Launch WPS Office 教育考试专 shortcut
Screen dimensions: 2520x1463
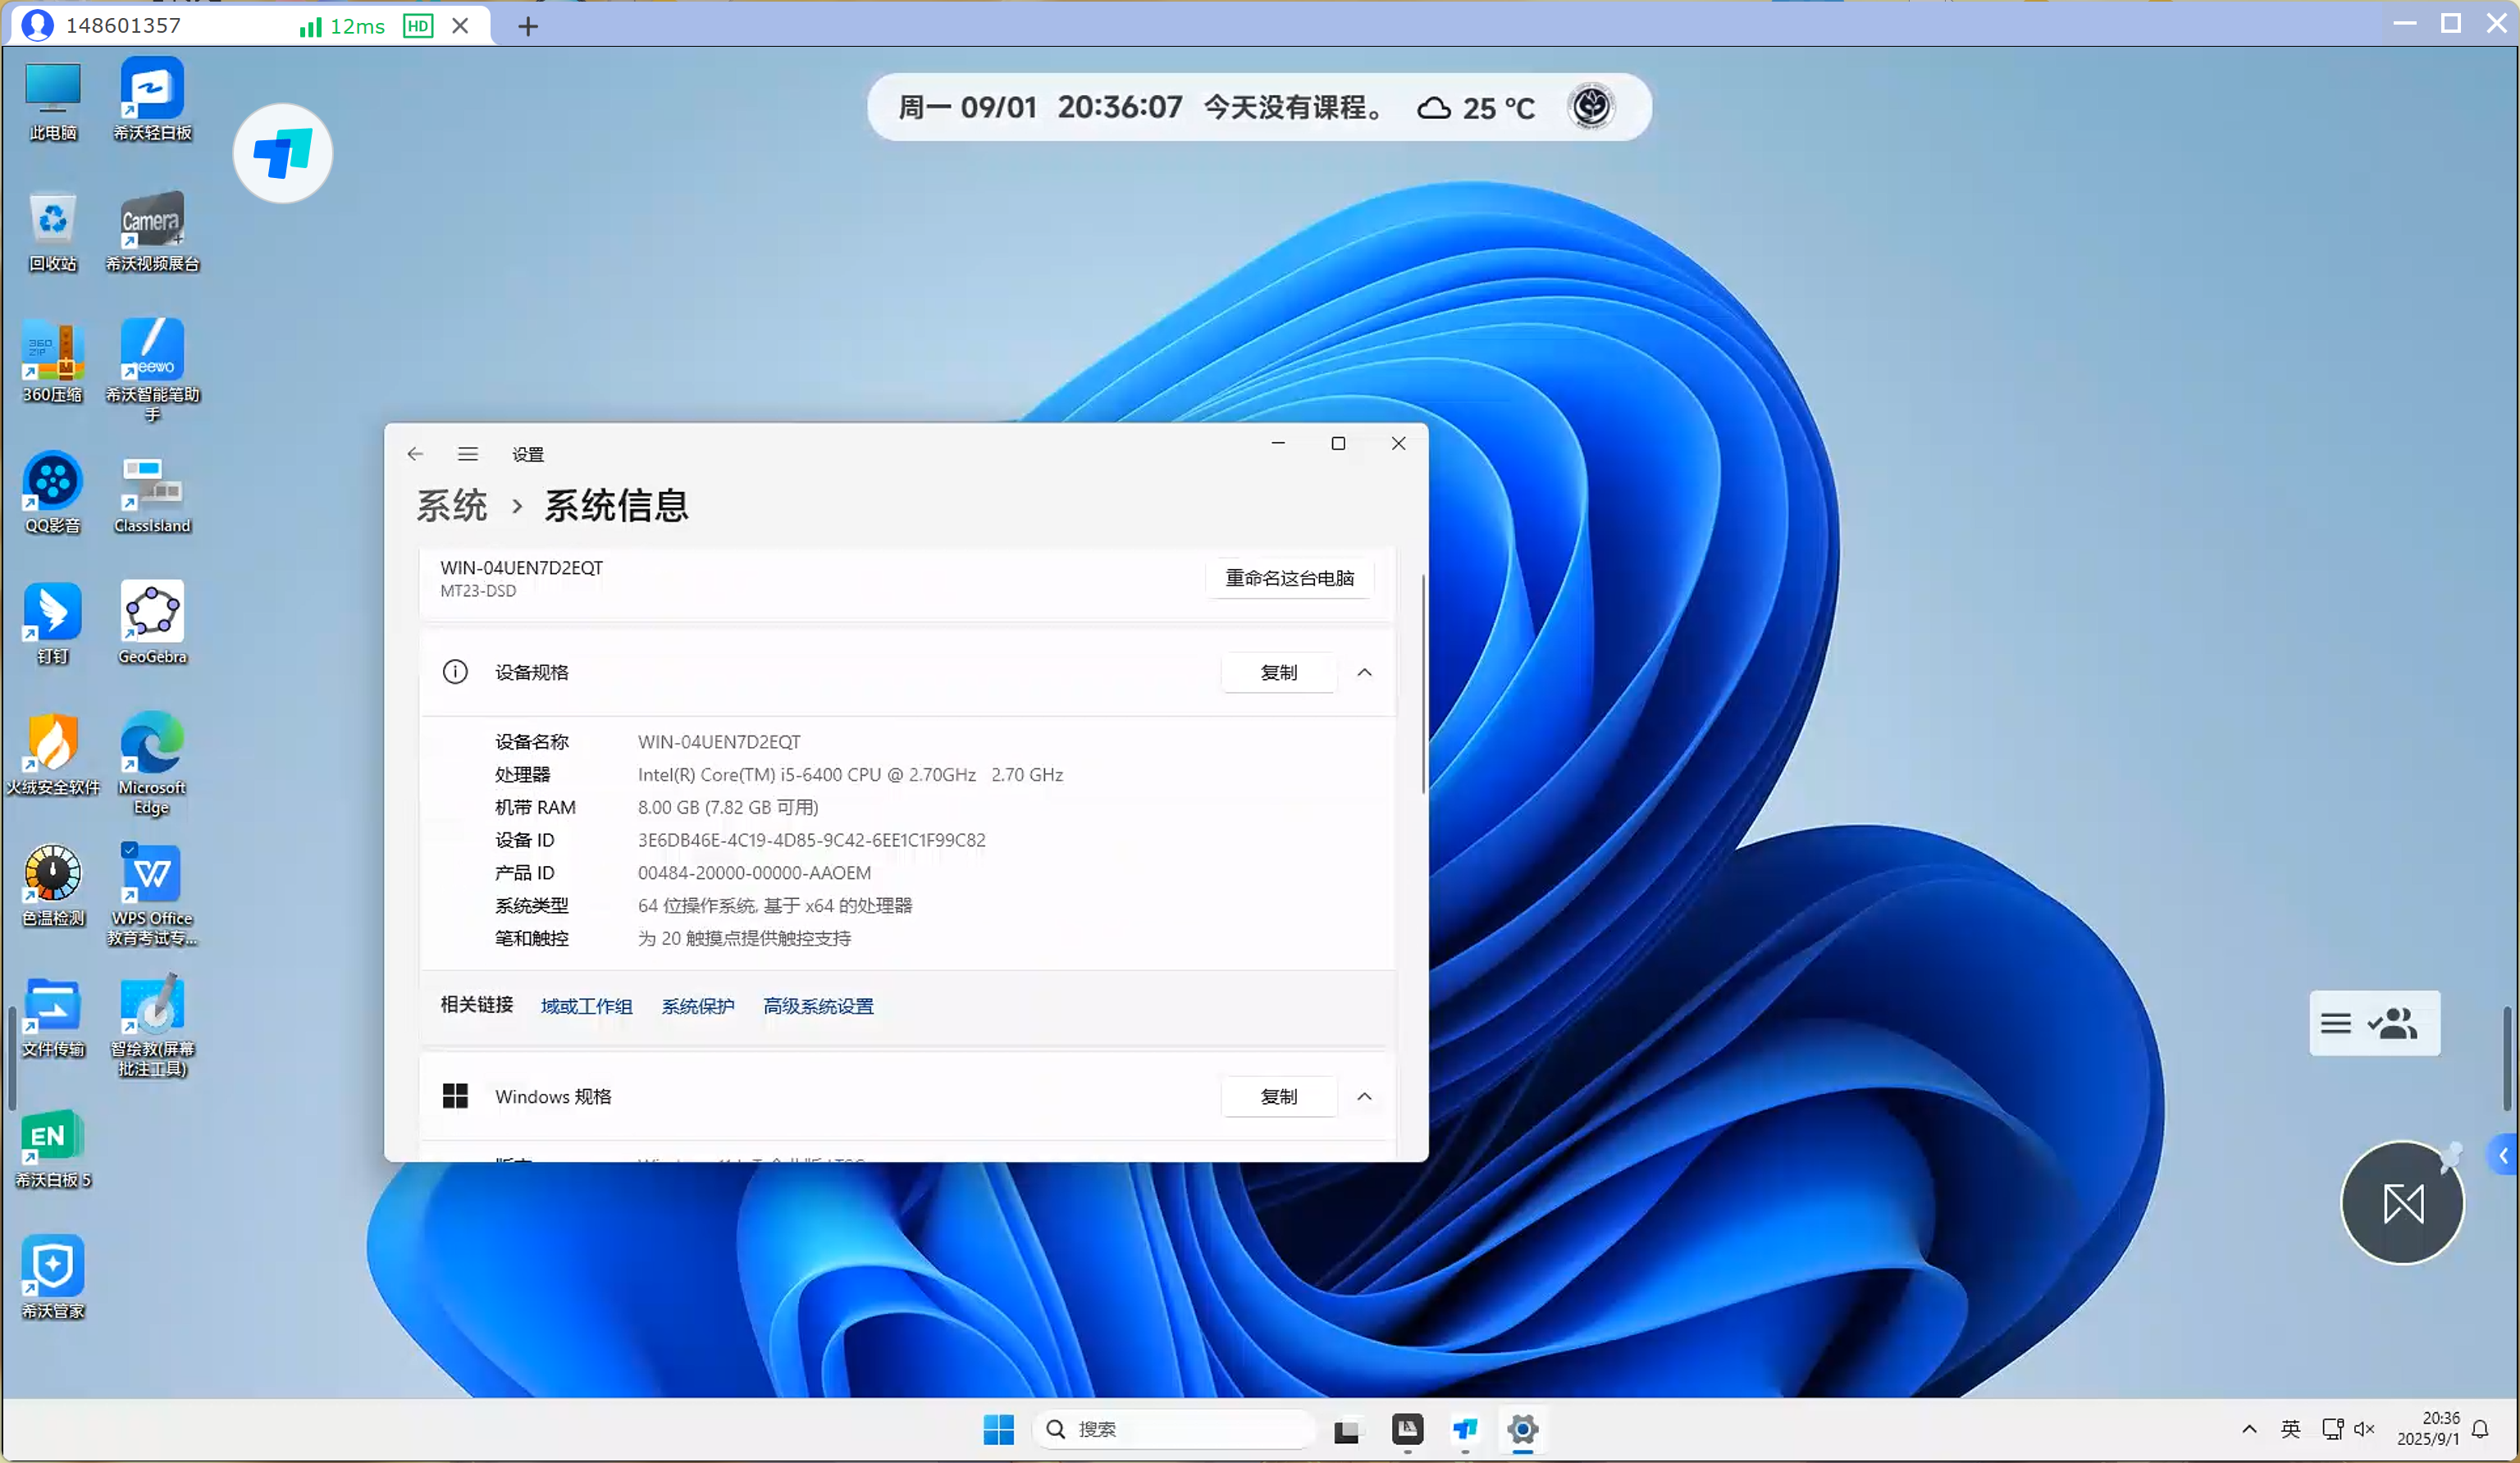(x=152, y=895)
